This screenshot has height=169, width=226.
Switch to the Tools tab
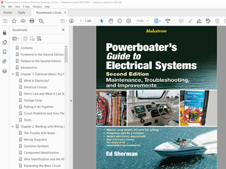tap(22, 13)
